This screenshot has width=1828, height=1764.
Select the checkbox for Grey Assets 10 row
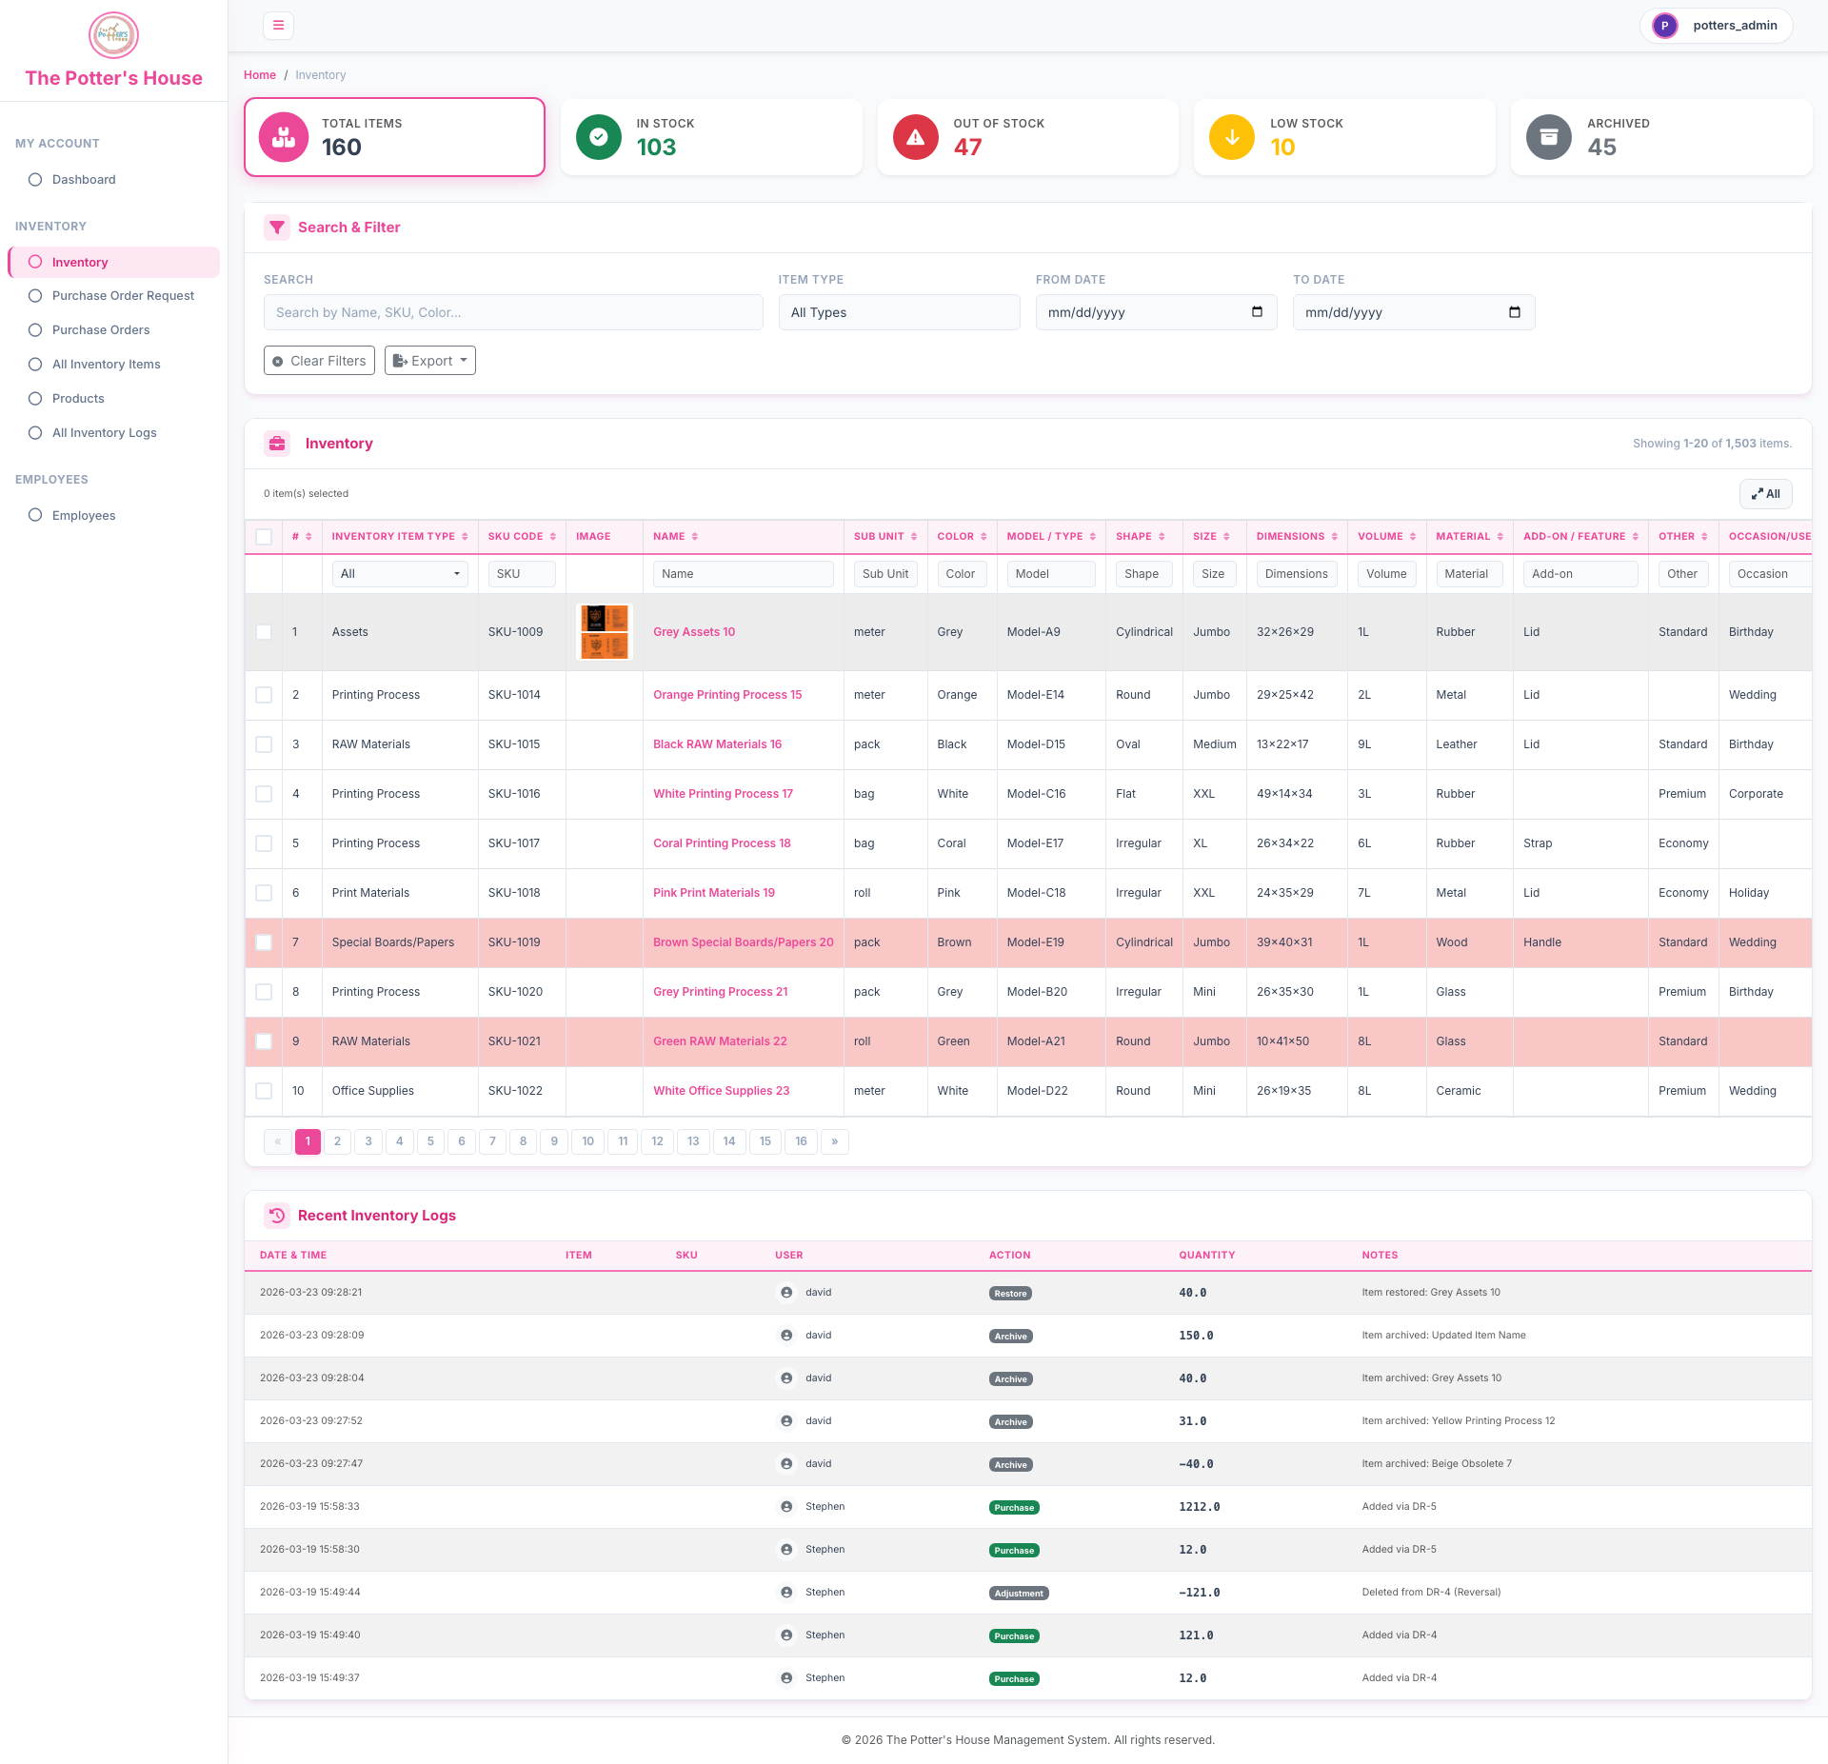point(264,632)
